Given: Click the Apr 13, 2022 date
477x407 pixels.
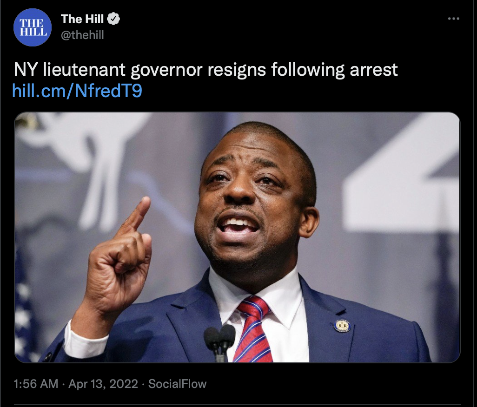Looking at the screenshot, I should pos(103,384).
